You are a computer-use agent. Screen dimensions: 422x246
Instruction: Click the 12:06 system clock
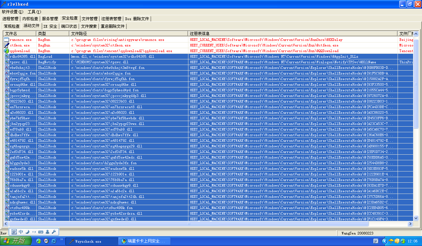pyautogui.click(x=412, y=241)
